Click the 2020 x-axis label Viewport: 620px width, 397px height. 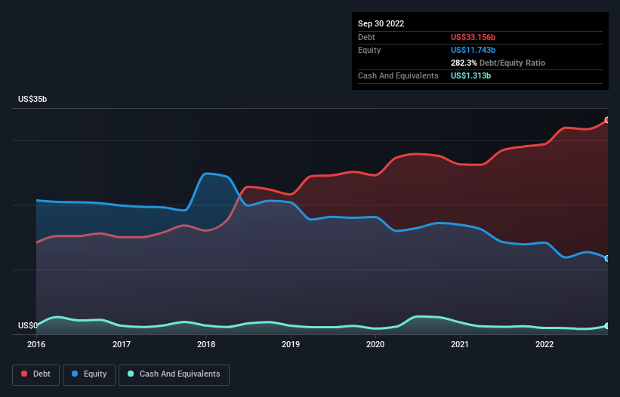point(375,344)
